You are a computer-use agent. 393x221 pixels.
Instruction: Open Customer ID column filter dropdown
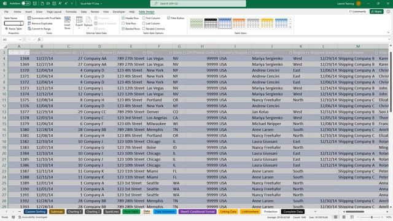pyautogui.click(x=81, y=53)
